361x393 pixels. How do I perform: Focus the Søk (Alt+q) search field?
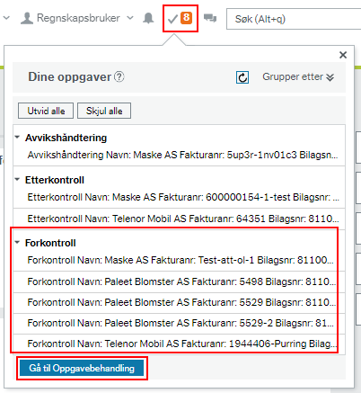tap(294, 19)
